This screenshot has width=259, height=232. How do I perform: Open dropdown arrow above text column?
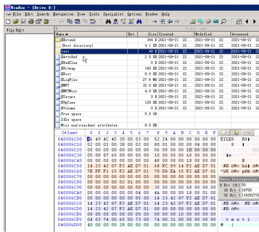coord(224,133)
